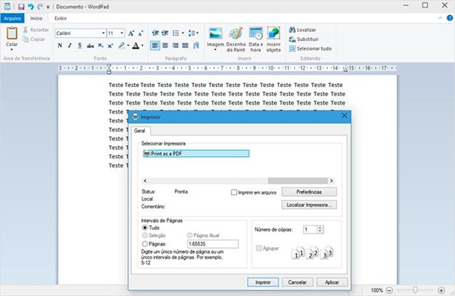Open the highlight color dropdown arrow

(128, 45)
